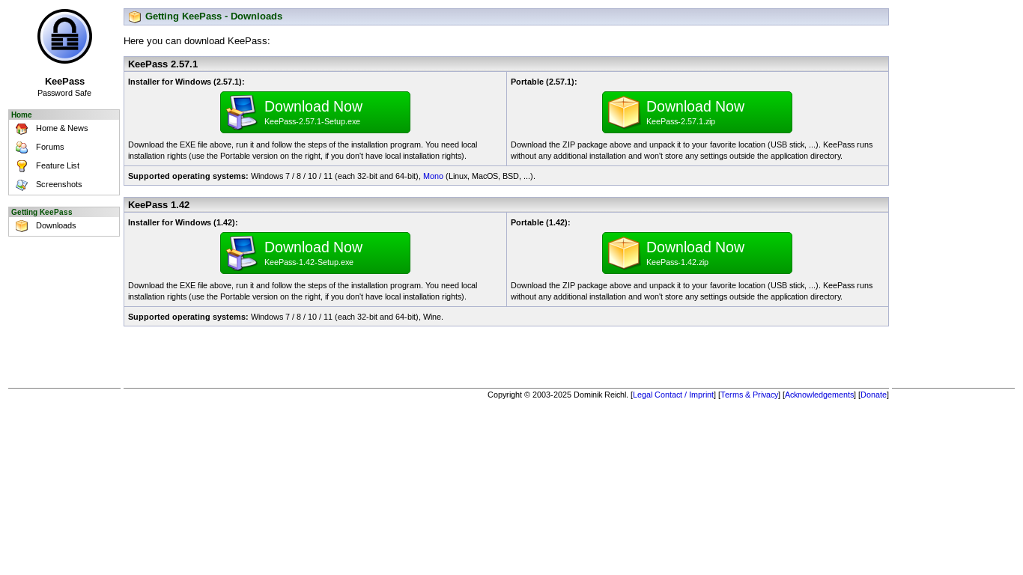Image resolution: width=1023 pixels, height=575 pixels.
Task: Click the box icon for KeePass-1.42.zip
Action: (x=624, y=253)
